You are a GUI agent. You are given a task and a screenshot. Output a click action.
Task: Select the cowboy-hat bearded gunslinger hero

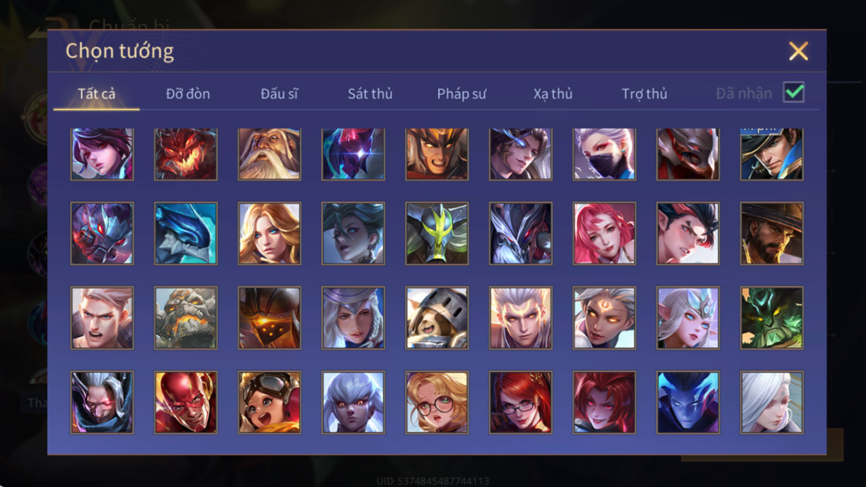point(772,233)
